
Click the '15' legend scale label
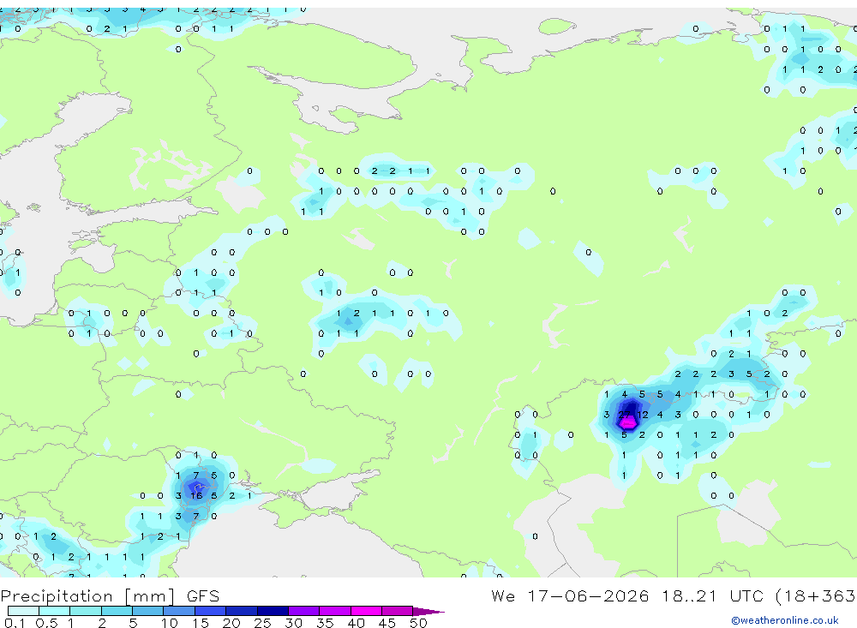coord(201,623)
